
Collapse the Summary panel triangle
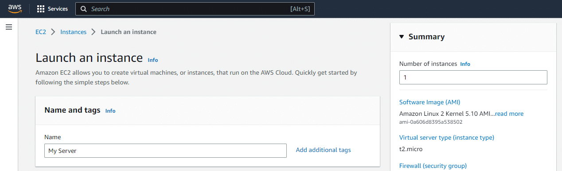point(402,37)
